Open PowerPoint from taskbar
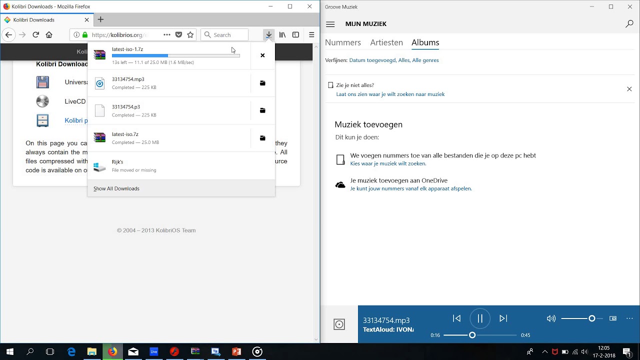 [x=236, y=352]
